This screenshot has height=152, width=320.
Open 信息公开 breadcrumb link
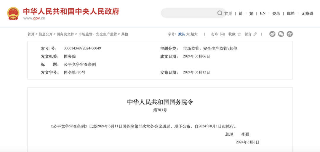(x=46, y=34)
